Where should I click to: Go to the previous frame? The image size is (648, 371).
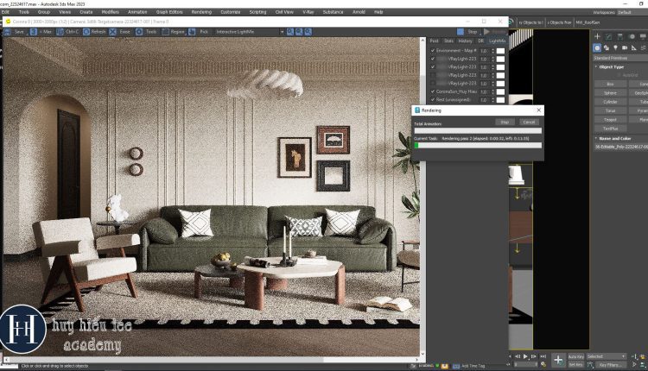point(518,356)
